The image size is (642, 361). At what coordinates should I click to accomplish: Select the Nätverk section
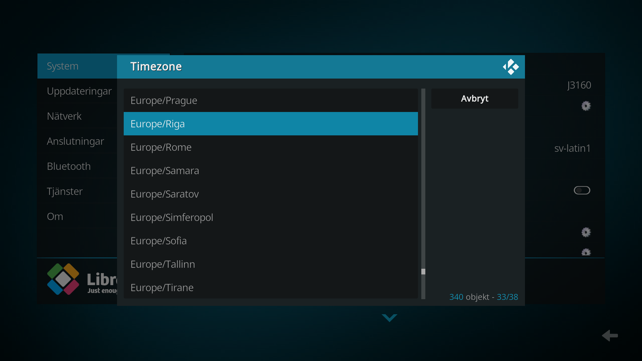pyautogui.click(x=64, y=116)
